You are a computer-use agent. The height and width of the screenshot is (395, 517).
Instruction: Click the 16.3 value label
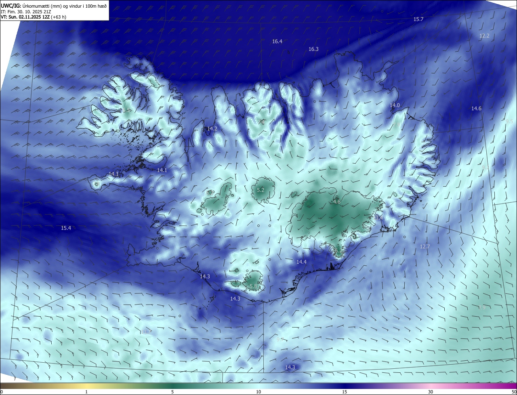pyautogui.click(x=313, y=49)
